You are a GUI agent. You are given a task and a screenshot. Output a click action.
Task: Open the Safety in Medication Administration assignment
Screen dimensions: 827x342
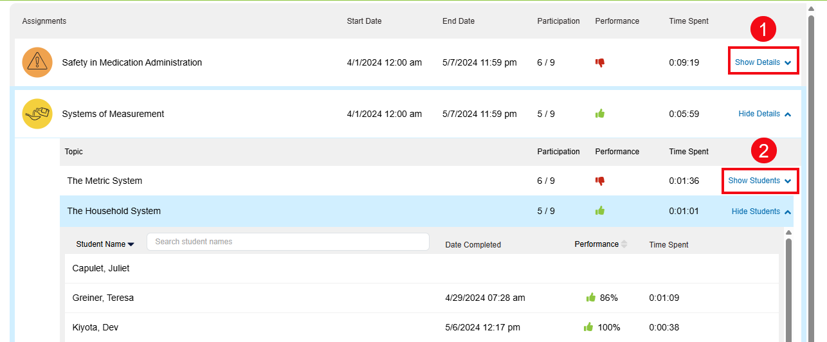pos(132,62)
